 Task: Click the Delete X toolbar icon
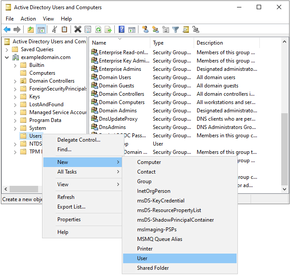(x=78, y=30)
